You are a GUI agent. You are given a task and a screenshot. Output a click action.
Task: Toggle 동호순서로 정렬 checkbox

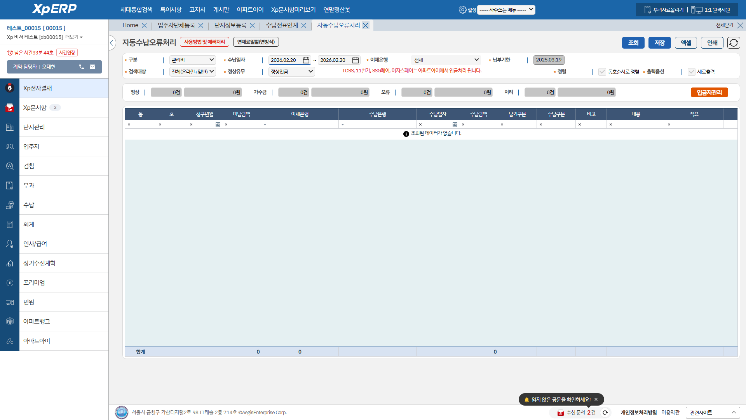[x=602, y=72]
